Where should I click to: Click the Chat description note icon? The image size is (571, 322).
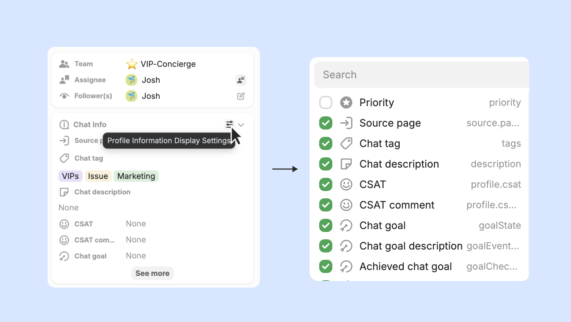click(x=346, y=164)
